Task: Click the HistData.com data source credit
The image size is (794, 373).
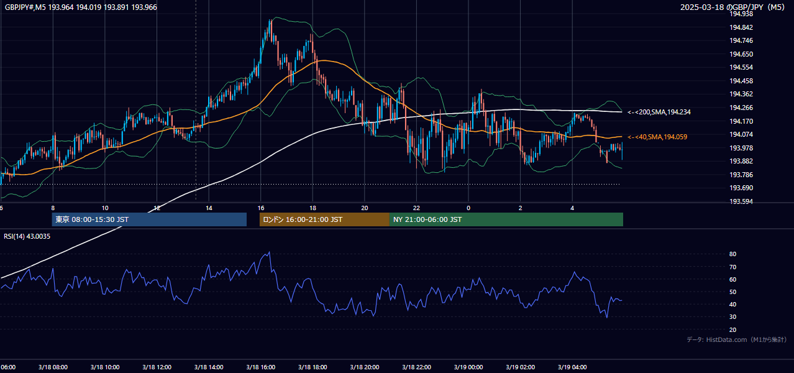Action: click(x=737, y=339)
